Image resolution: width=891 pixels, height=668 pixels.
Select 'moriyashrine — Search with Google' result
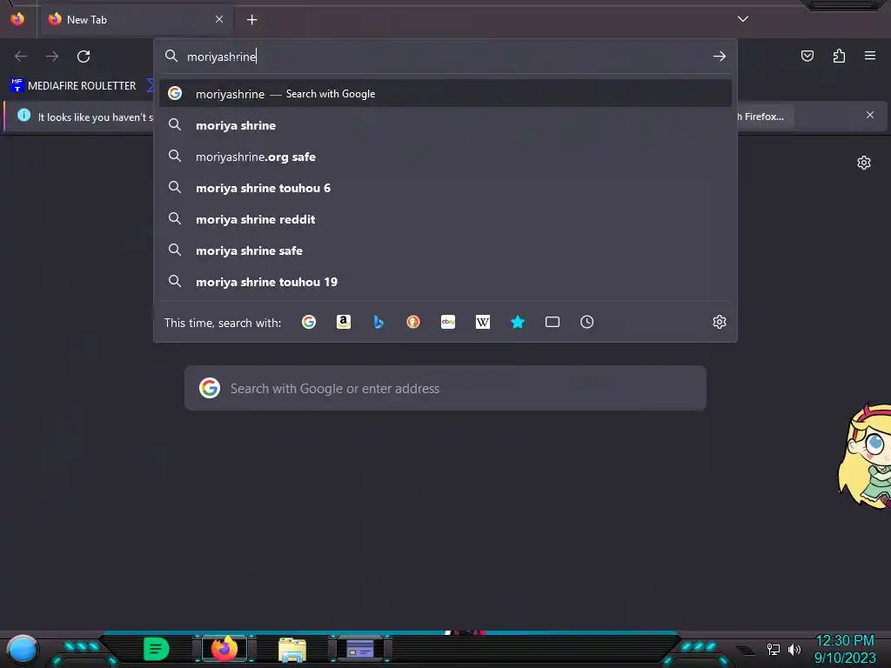[445, 94]
